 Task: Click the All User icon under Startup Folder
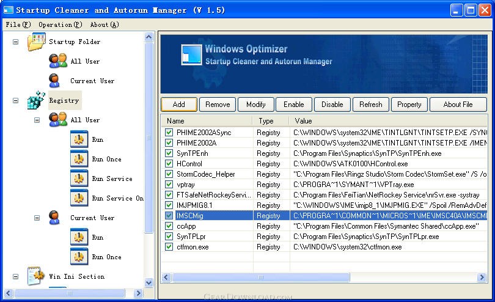point(58,61)
